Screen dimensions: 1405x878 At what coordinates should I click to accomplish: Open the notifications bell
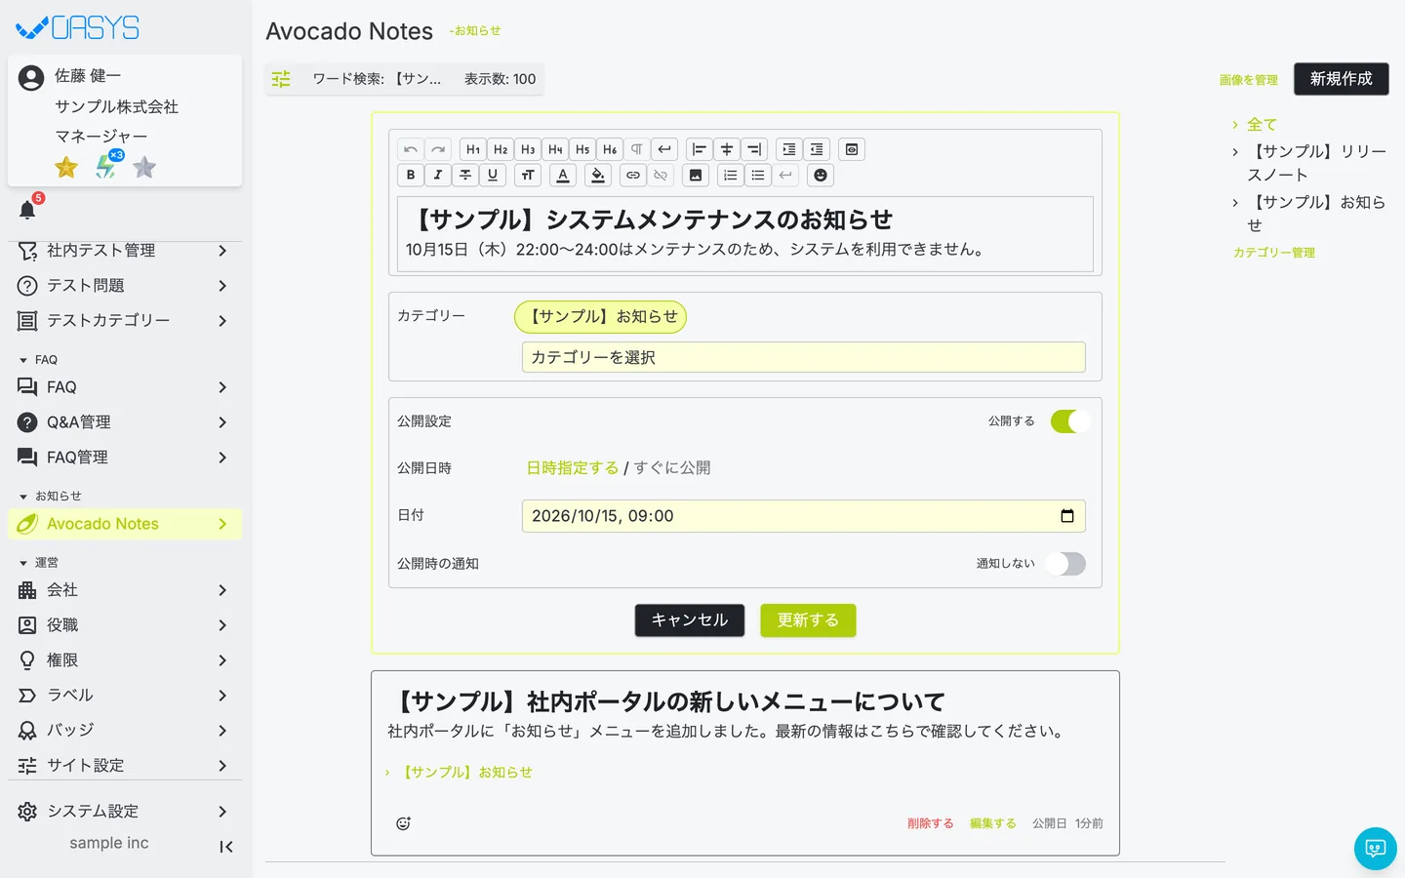[27, 210]
